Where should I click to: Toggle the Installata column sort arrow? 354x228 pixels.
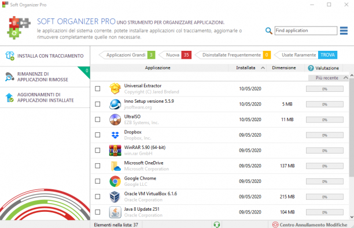pyautogui.click(x=263, y=68)
